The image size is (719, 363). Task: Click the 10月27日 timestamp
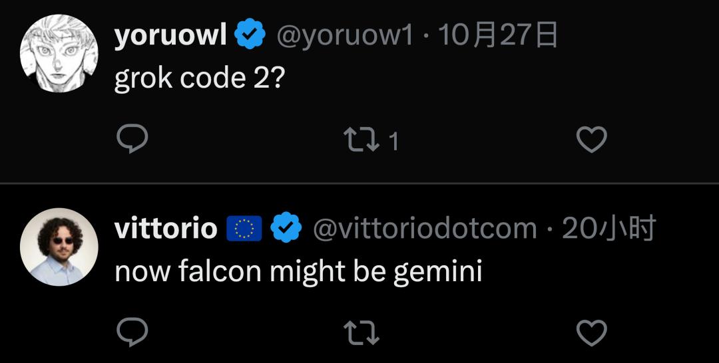point(498,36)
